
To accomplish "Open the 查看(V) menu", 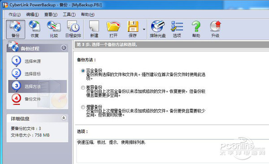I will [51, 15].
